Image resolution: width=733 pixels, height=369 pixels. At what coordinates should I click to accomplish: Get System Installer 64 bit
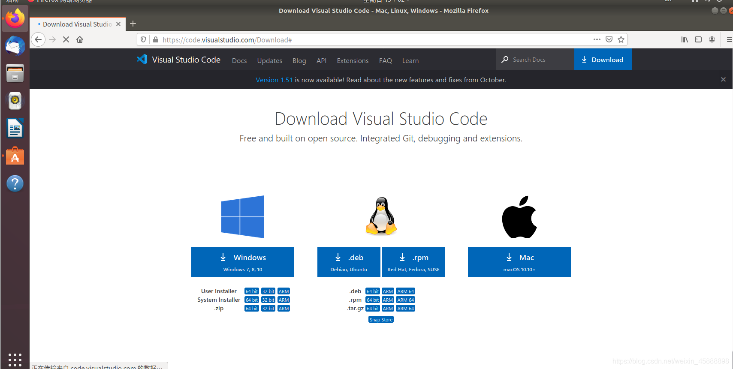(x=252, y=300)
